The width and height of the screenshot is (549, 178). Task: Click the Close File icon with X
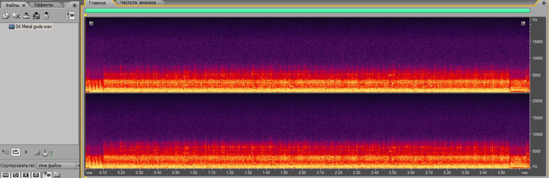tap(16, 16)
